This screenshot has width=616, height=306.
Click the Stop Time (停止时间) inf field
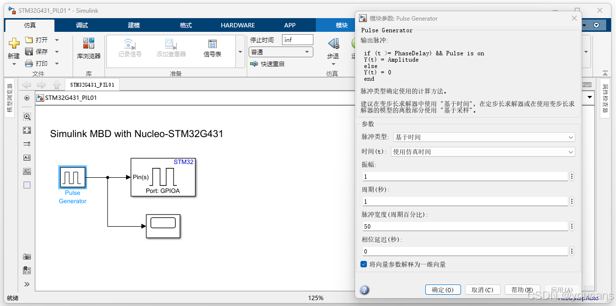[x=297, y=40]
